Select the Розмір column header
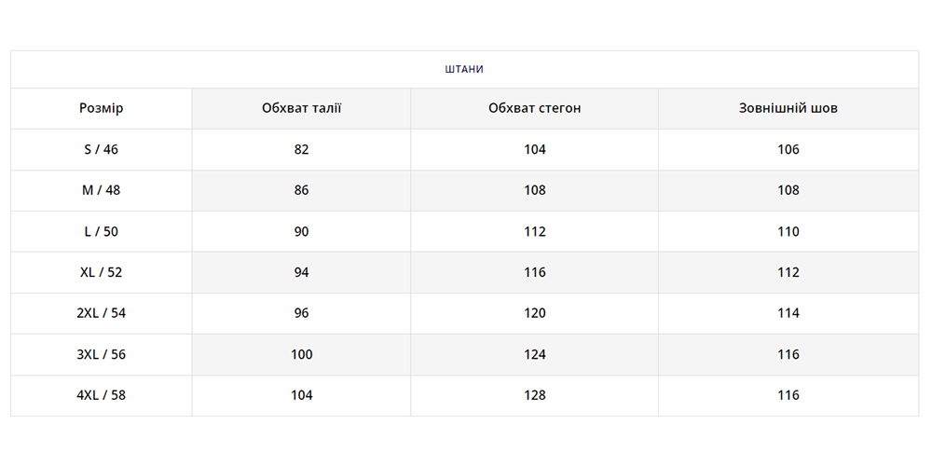 pos(101,108)
